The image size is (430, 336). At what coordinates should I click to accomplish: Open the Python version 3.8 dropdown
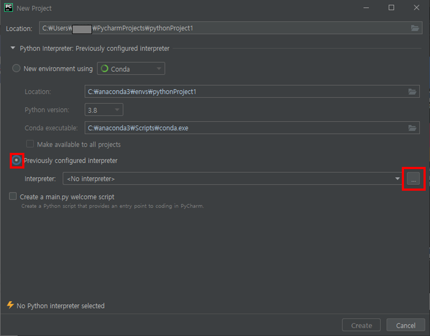tap(104, 110)
